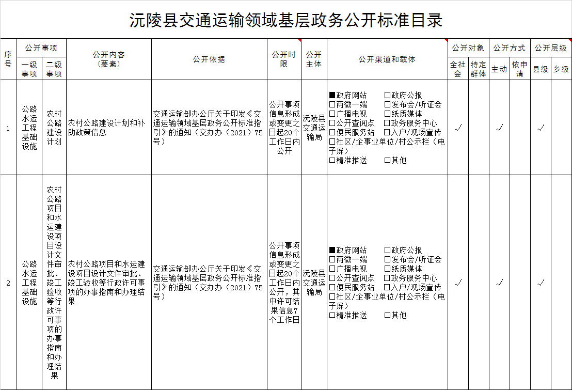
Task: Enable the 纸质媒体 checkbox in row 2
Action: tap(387, 269)
